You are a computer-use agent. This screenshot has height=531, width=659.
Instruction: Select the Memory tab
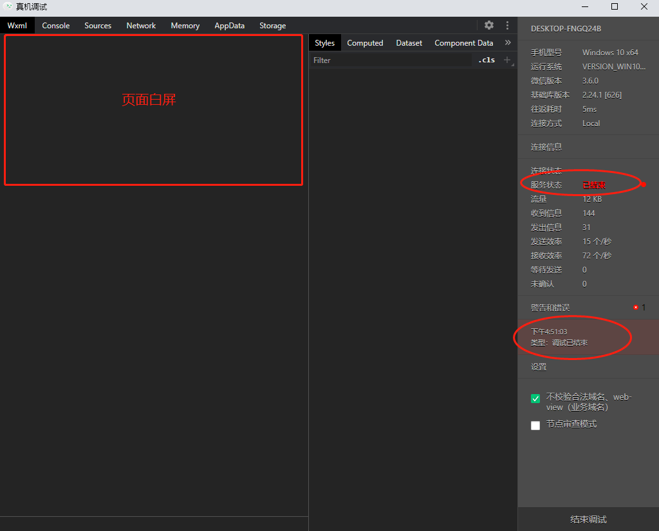coord(185,26)
